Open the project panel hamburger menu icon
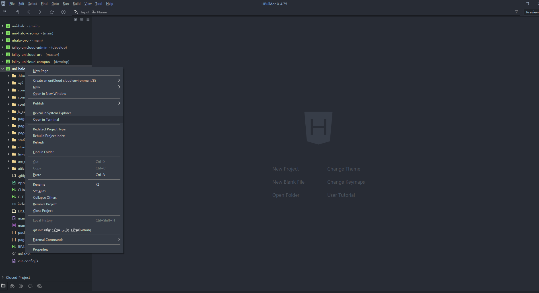 pyautogui.click(x=88, y=19)
